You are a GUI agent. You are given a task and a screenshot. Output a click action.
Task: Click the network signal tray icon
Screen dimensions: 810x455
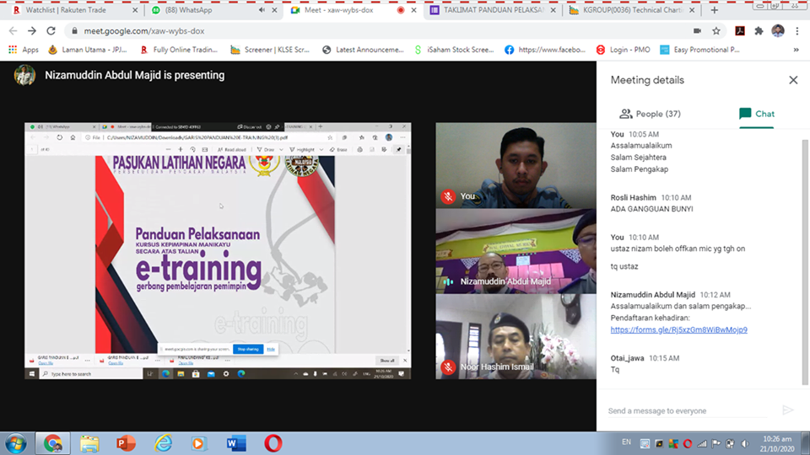tap(701, 444)
